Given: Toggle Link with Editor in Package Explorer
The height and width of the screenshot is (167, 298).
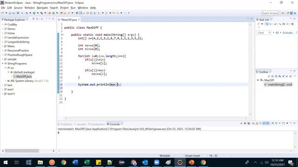Looking at the screenshot, I should [37, 19].
